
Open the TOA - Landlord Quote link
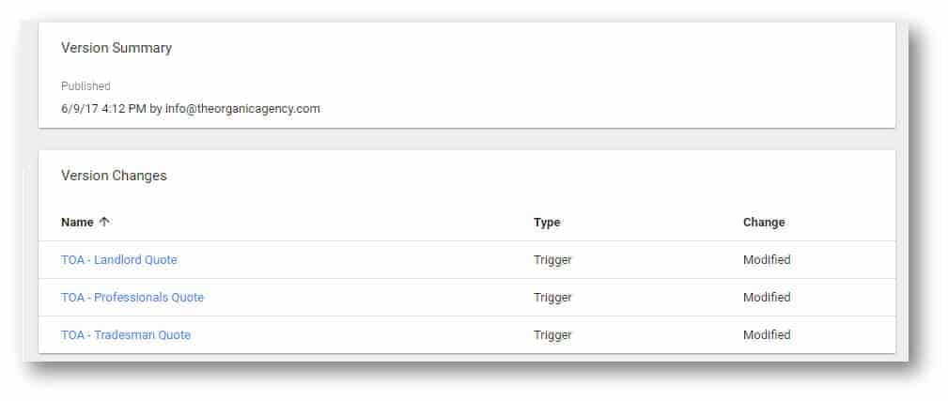pyautogui.click(x=119, y=260)
